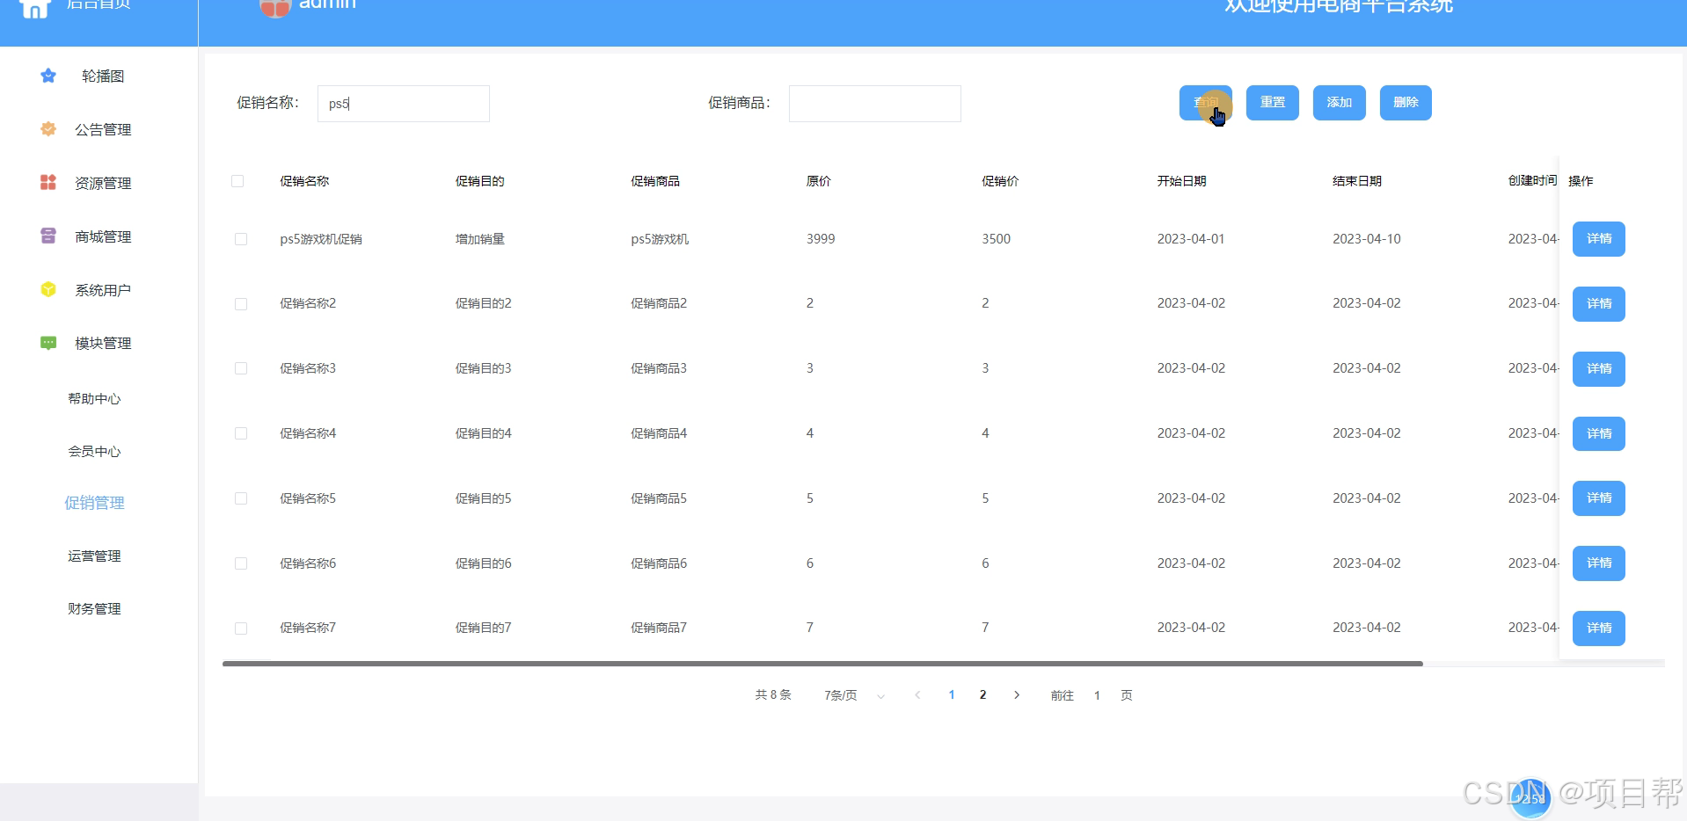Viewport: 1687px width, 821px height.
Task: Click the 增加销量 cell
Action: tap(480, 239)
